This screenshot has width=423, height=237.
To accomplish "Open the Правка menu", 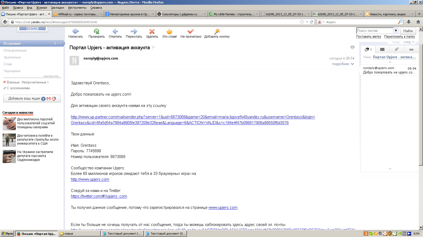I will (x=18, y=8).
